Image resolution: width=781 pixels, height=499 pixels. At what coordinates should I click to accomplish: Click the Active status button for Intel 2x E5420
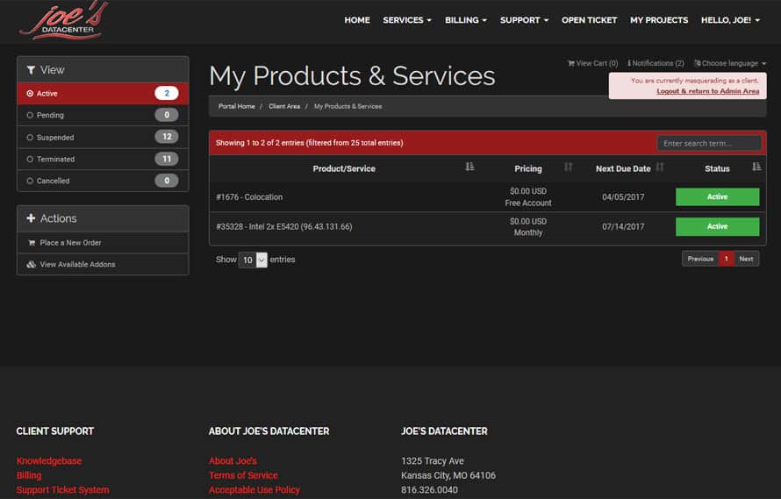(717, 226)
